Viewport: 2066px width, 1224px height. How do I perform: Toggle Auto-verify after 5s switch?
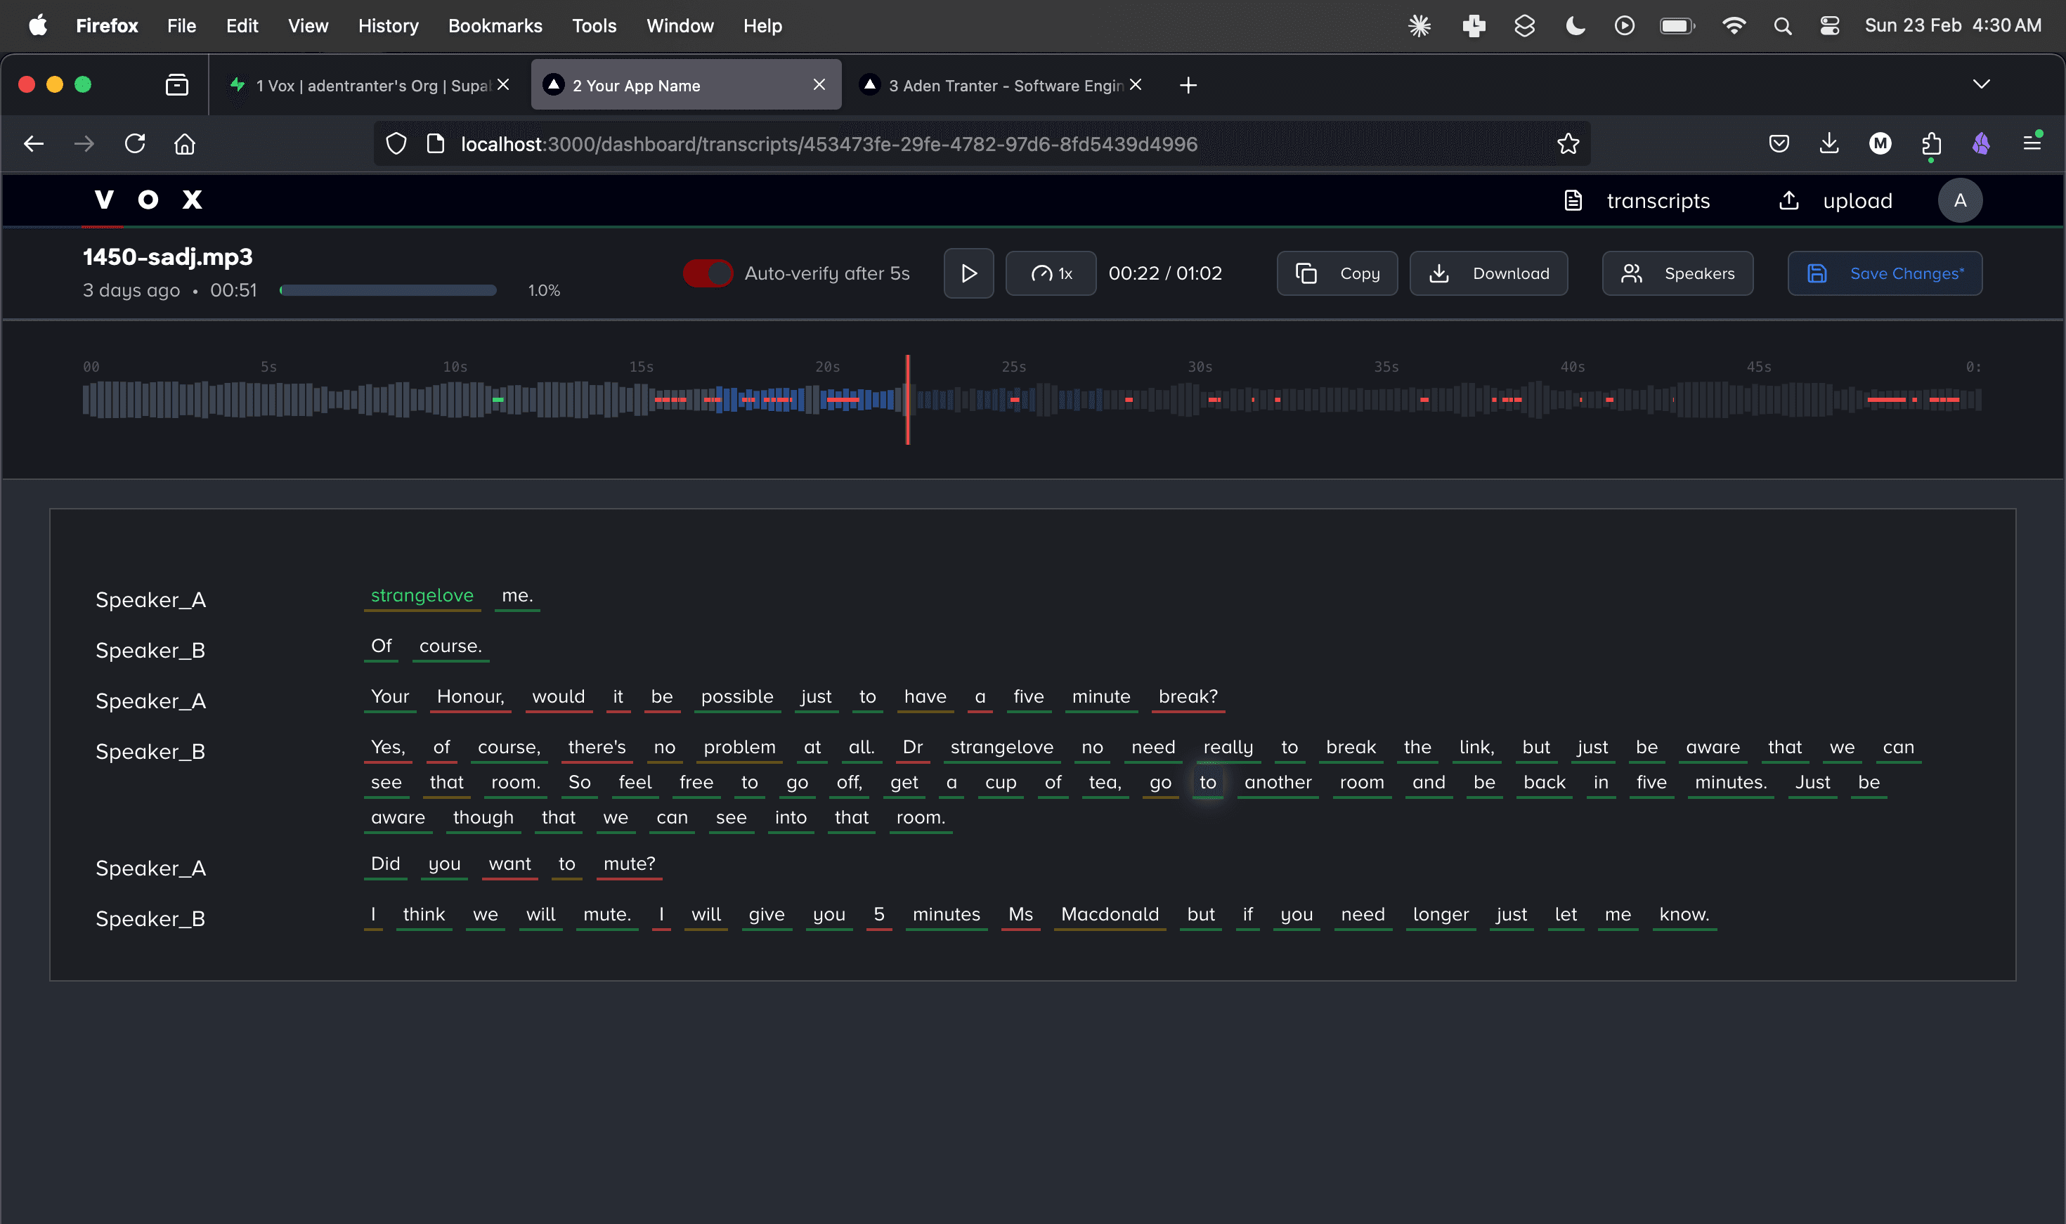[708, 274]
